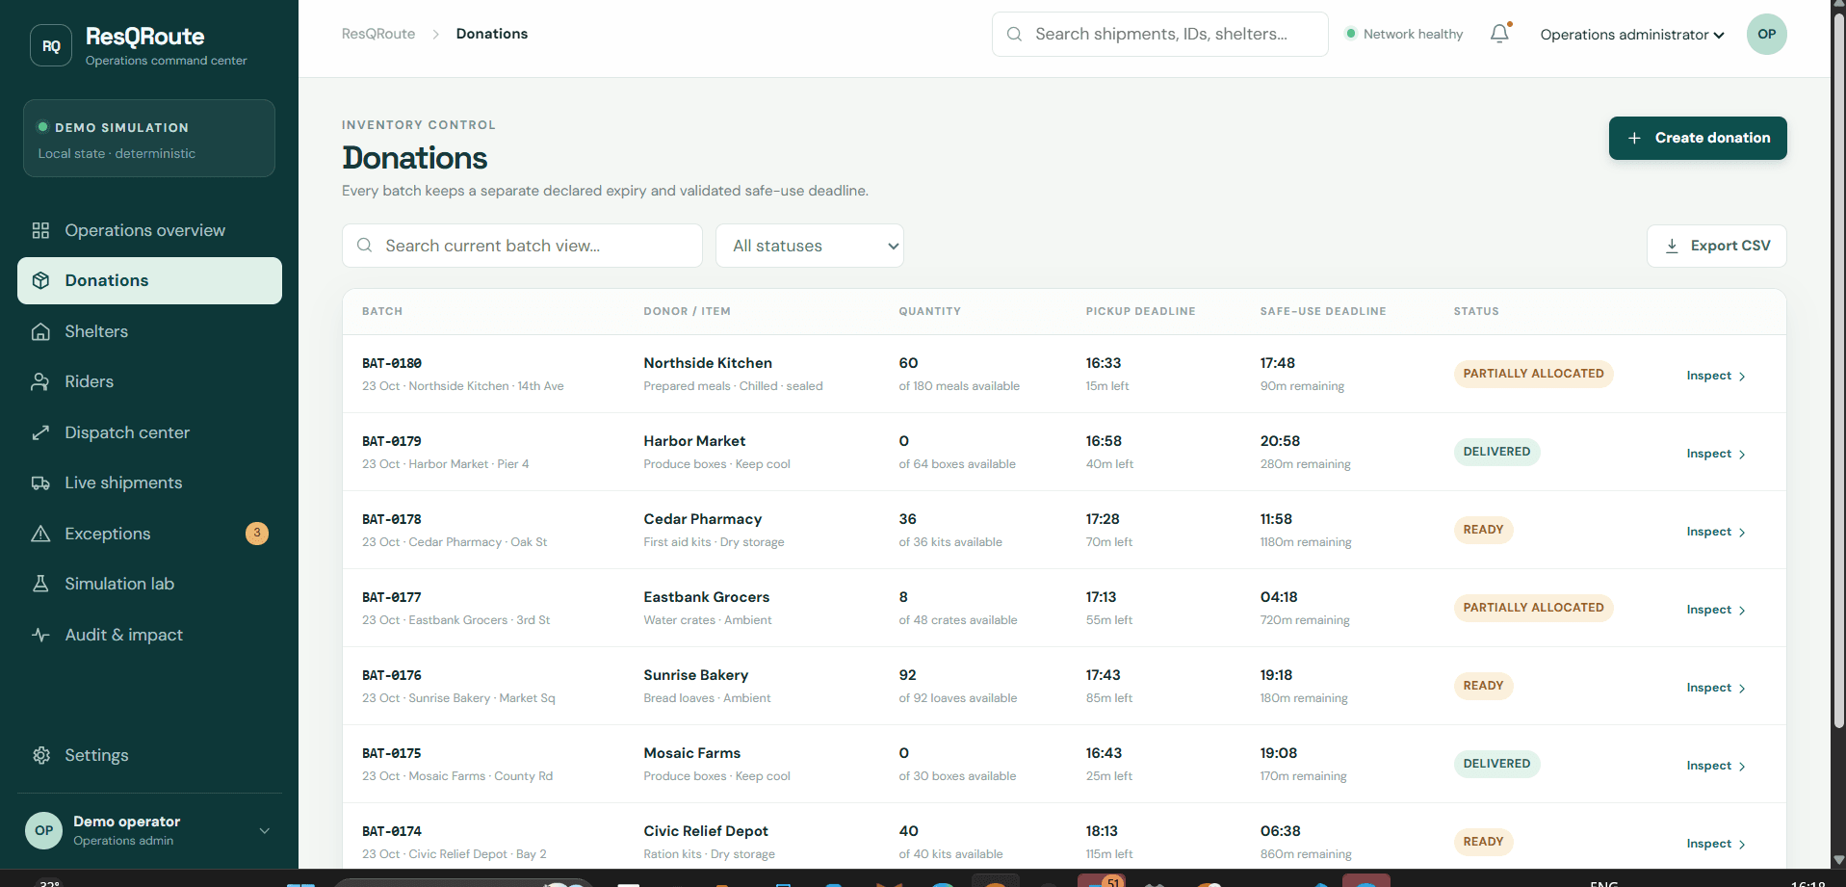This screenshot has height=887, width=1846.
Task: Inspect the Sunrise Bakery batch BAT-0176
Action: (x=1716, y=688)
